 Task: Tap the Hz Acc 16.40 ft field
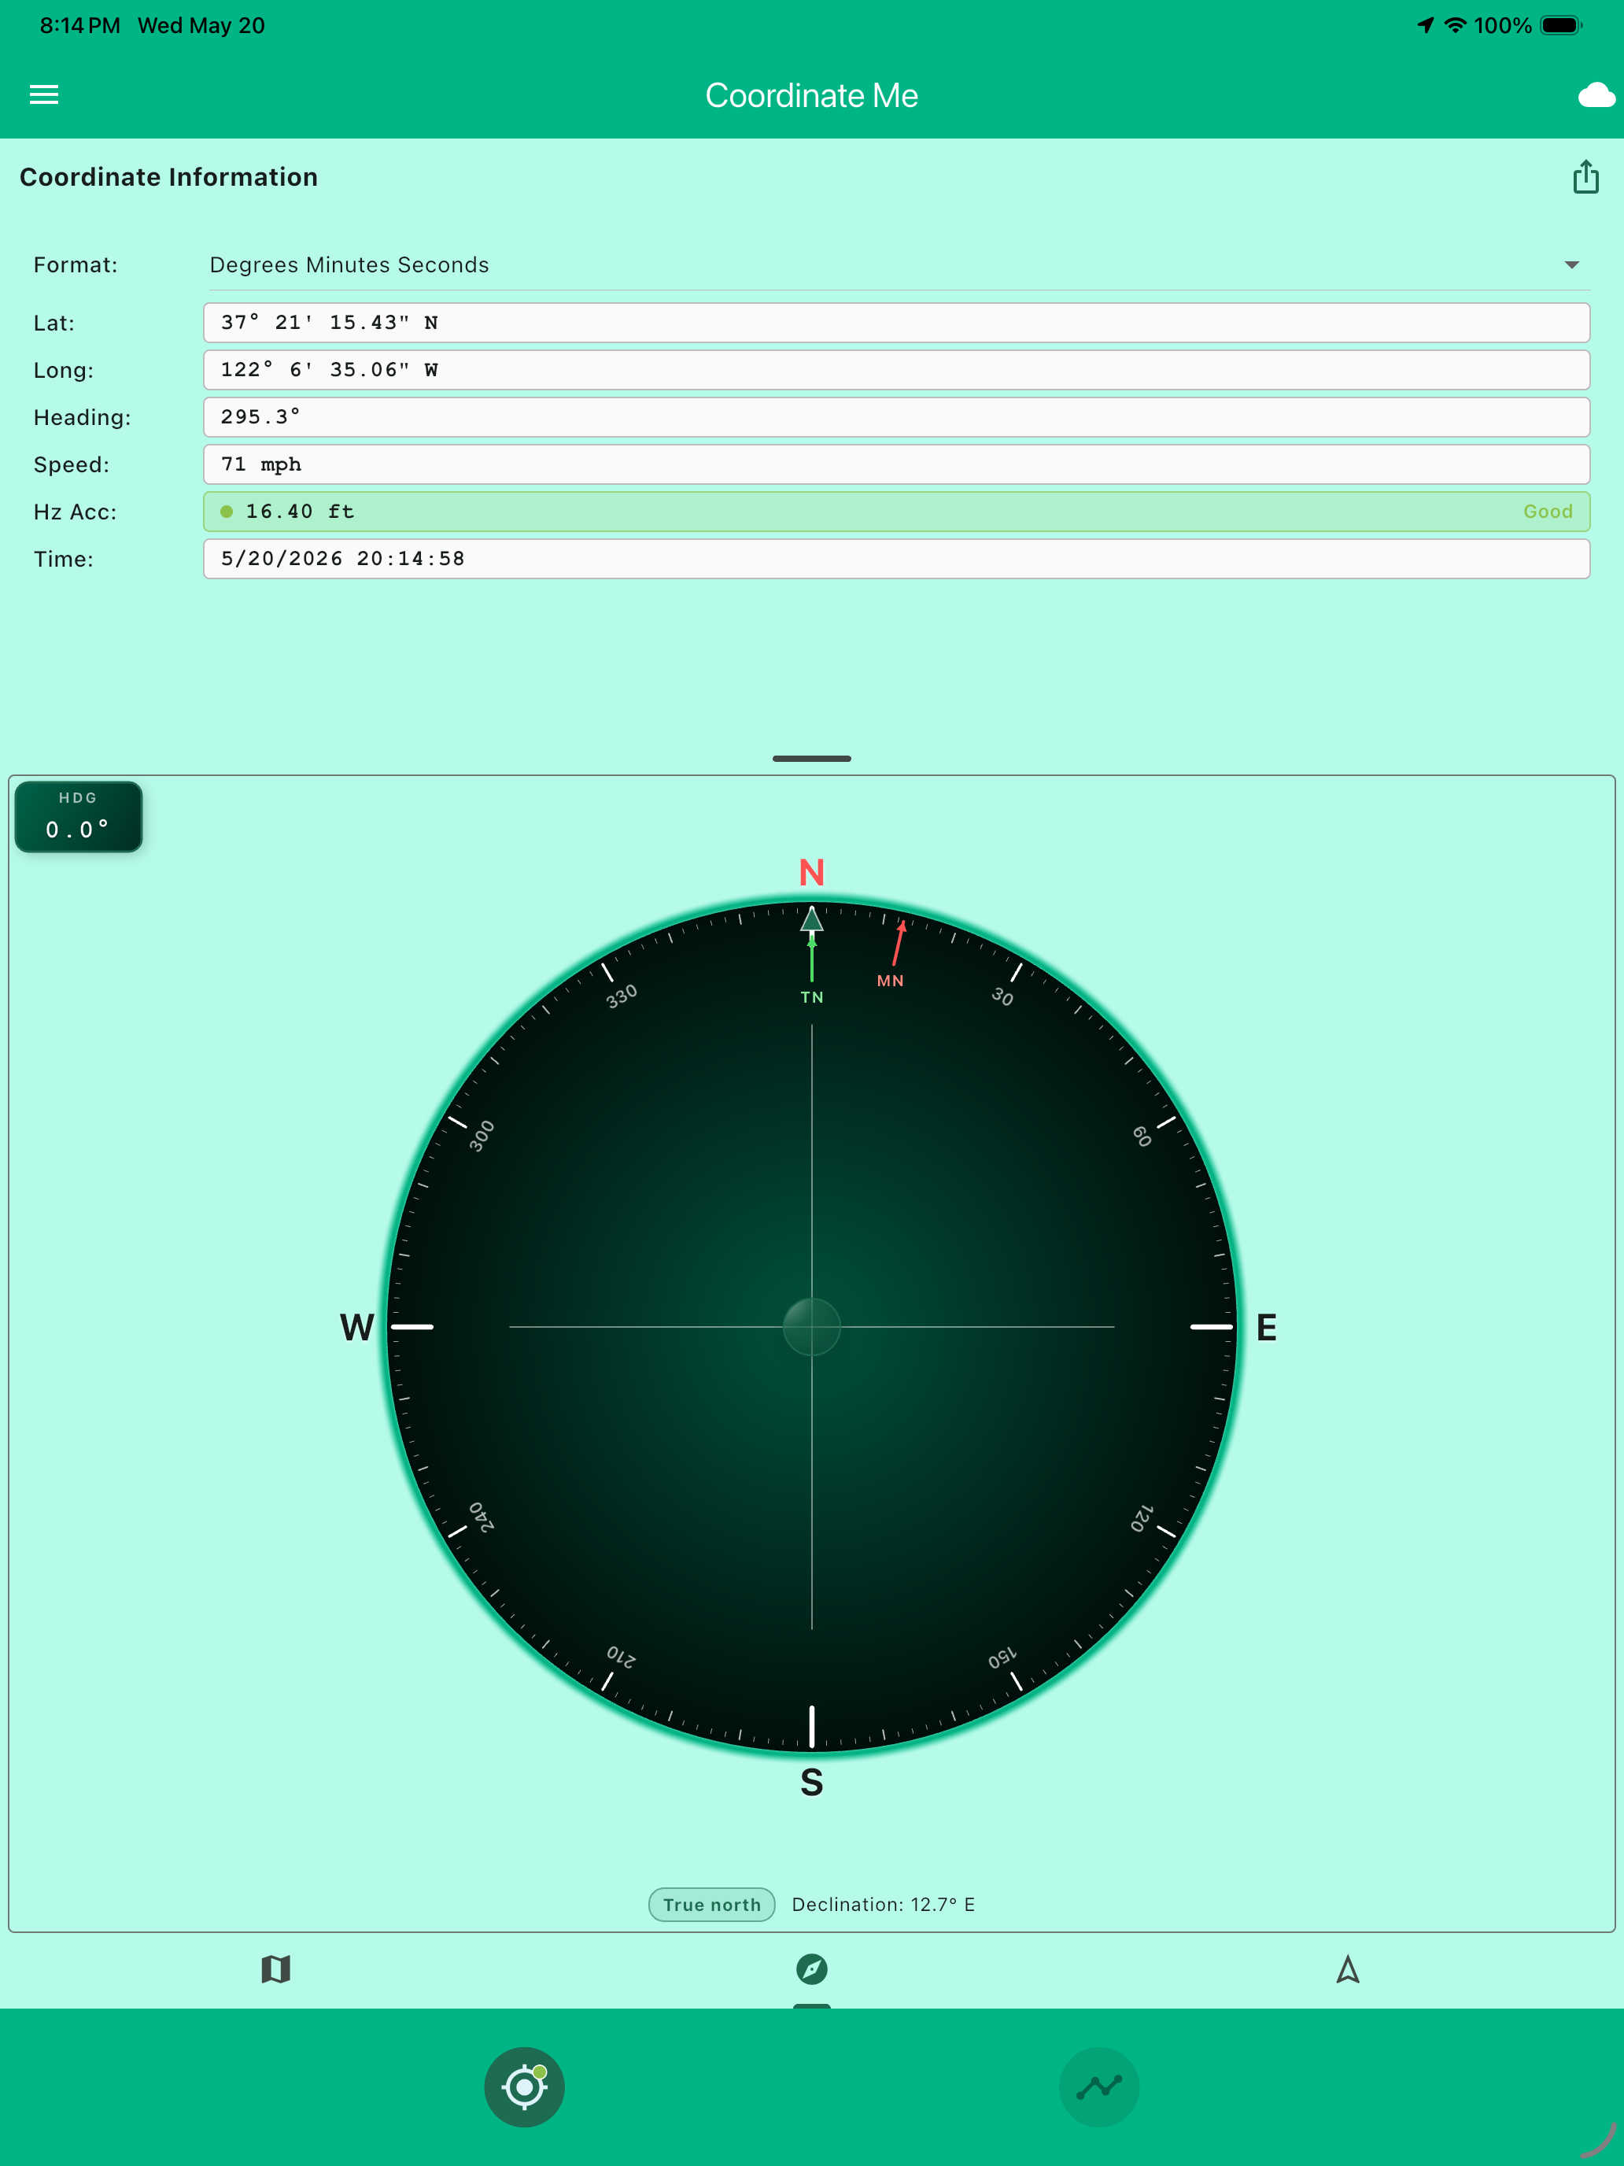point(895,511)
